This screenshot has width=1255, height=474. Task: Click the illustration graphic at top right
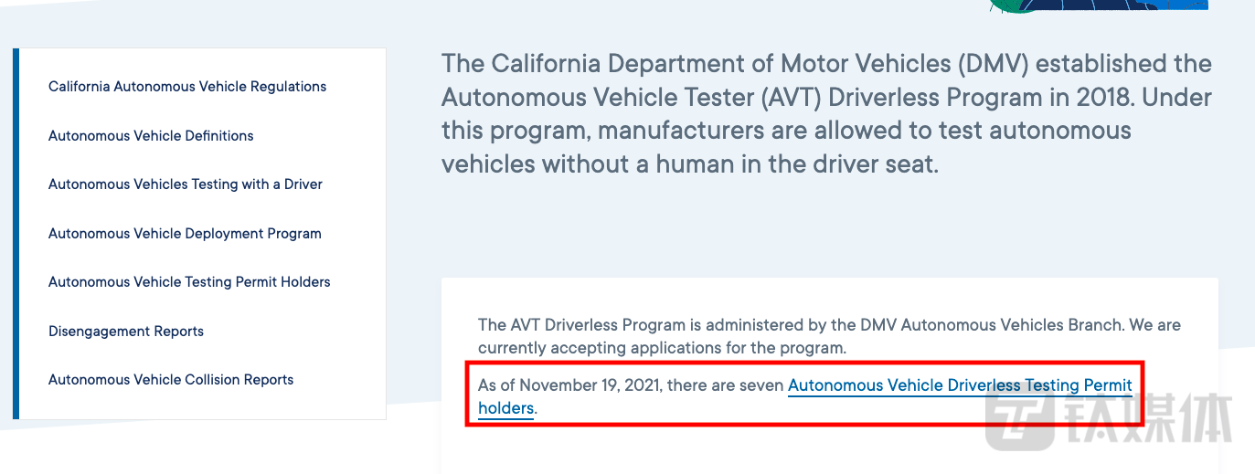pyautogui.click(x=1097, y=5)
